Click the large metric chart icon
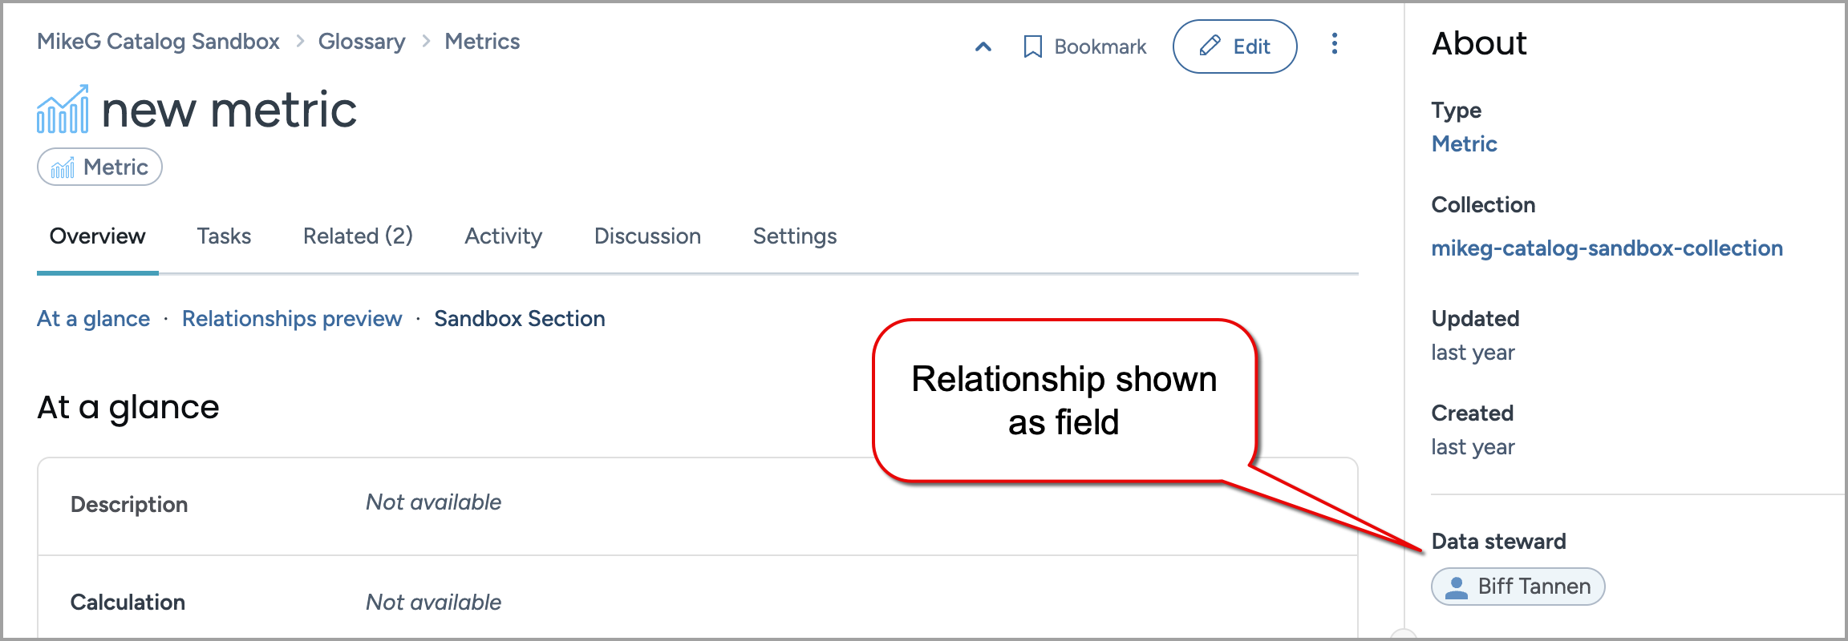 click(63, 110)
